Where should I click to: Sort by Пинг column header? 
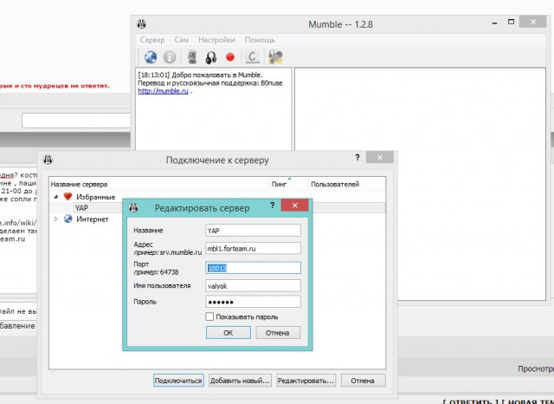click(289, 184)
